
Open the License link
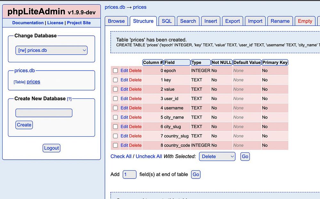pos(55,23)
